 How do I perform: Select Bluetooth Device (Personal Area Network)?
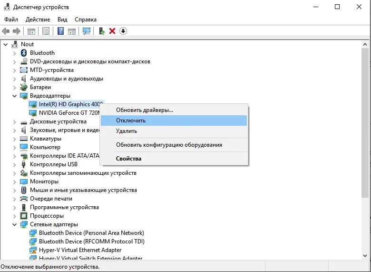[x=91, y=233]
